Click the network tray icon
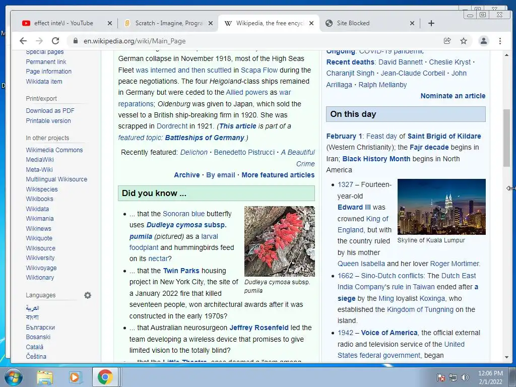516x387 pixels. (x=453, y=377)
